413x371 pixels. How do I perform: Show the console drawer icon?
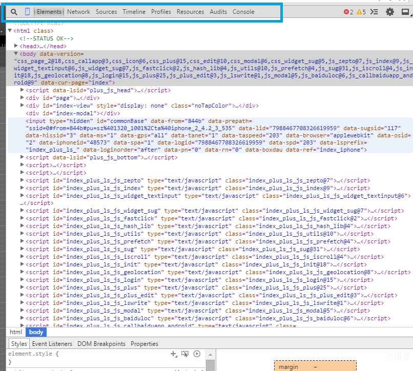tap(374, 12)
